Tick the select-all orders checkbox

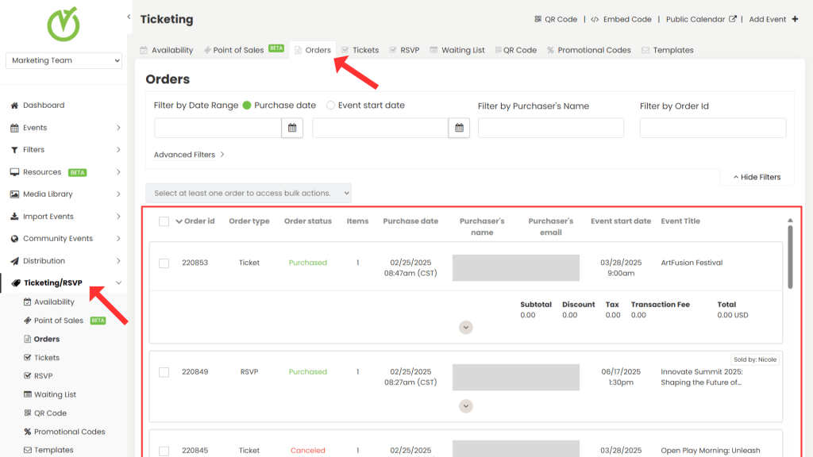[164, 221]
